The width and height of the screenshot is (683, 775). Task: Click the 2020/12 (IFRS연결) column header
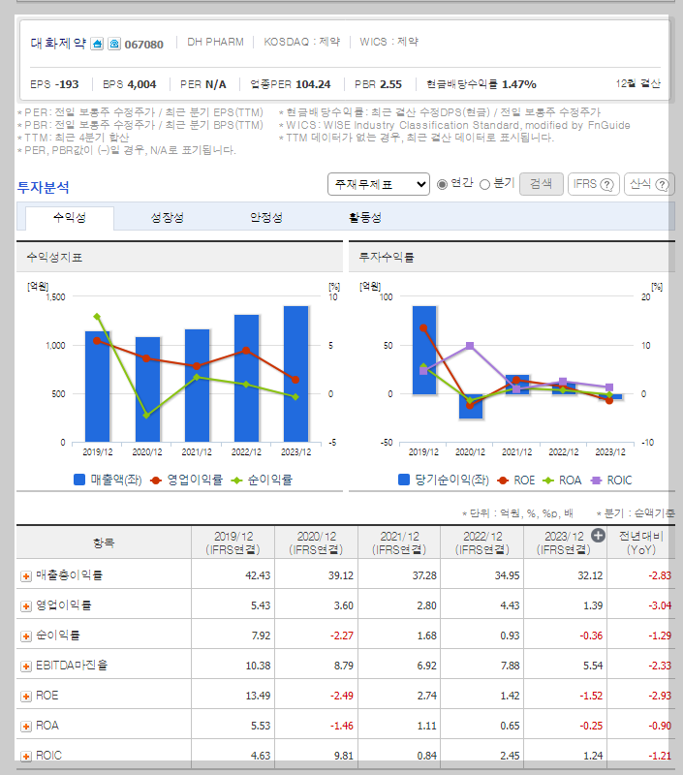click(316, 542)
